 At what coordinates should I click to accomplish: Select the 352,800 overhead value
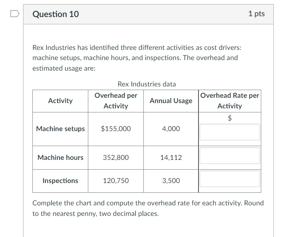pos(116,157)
